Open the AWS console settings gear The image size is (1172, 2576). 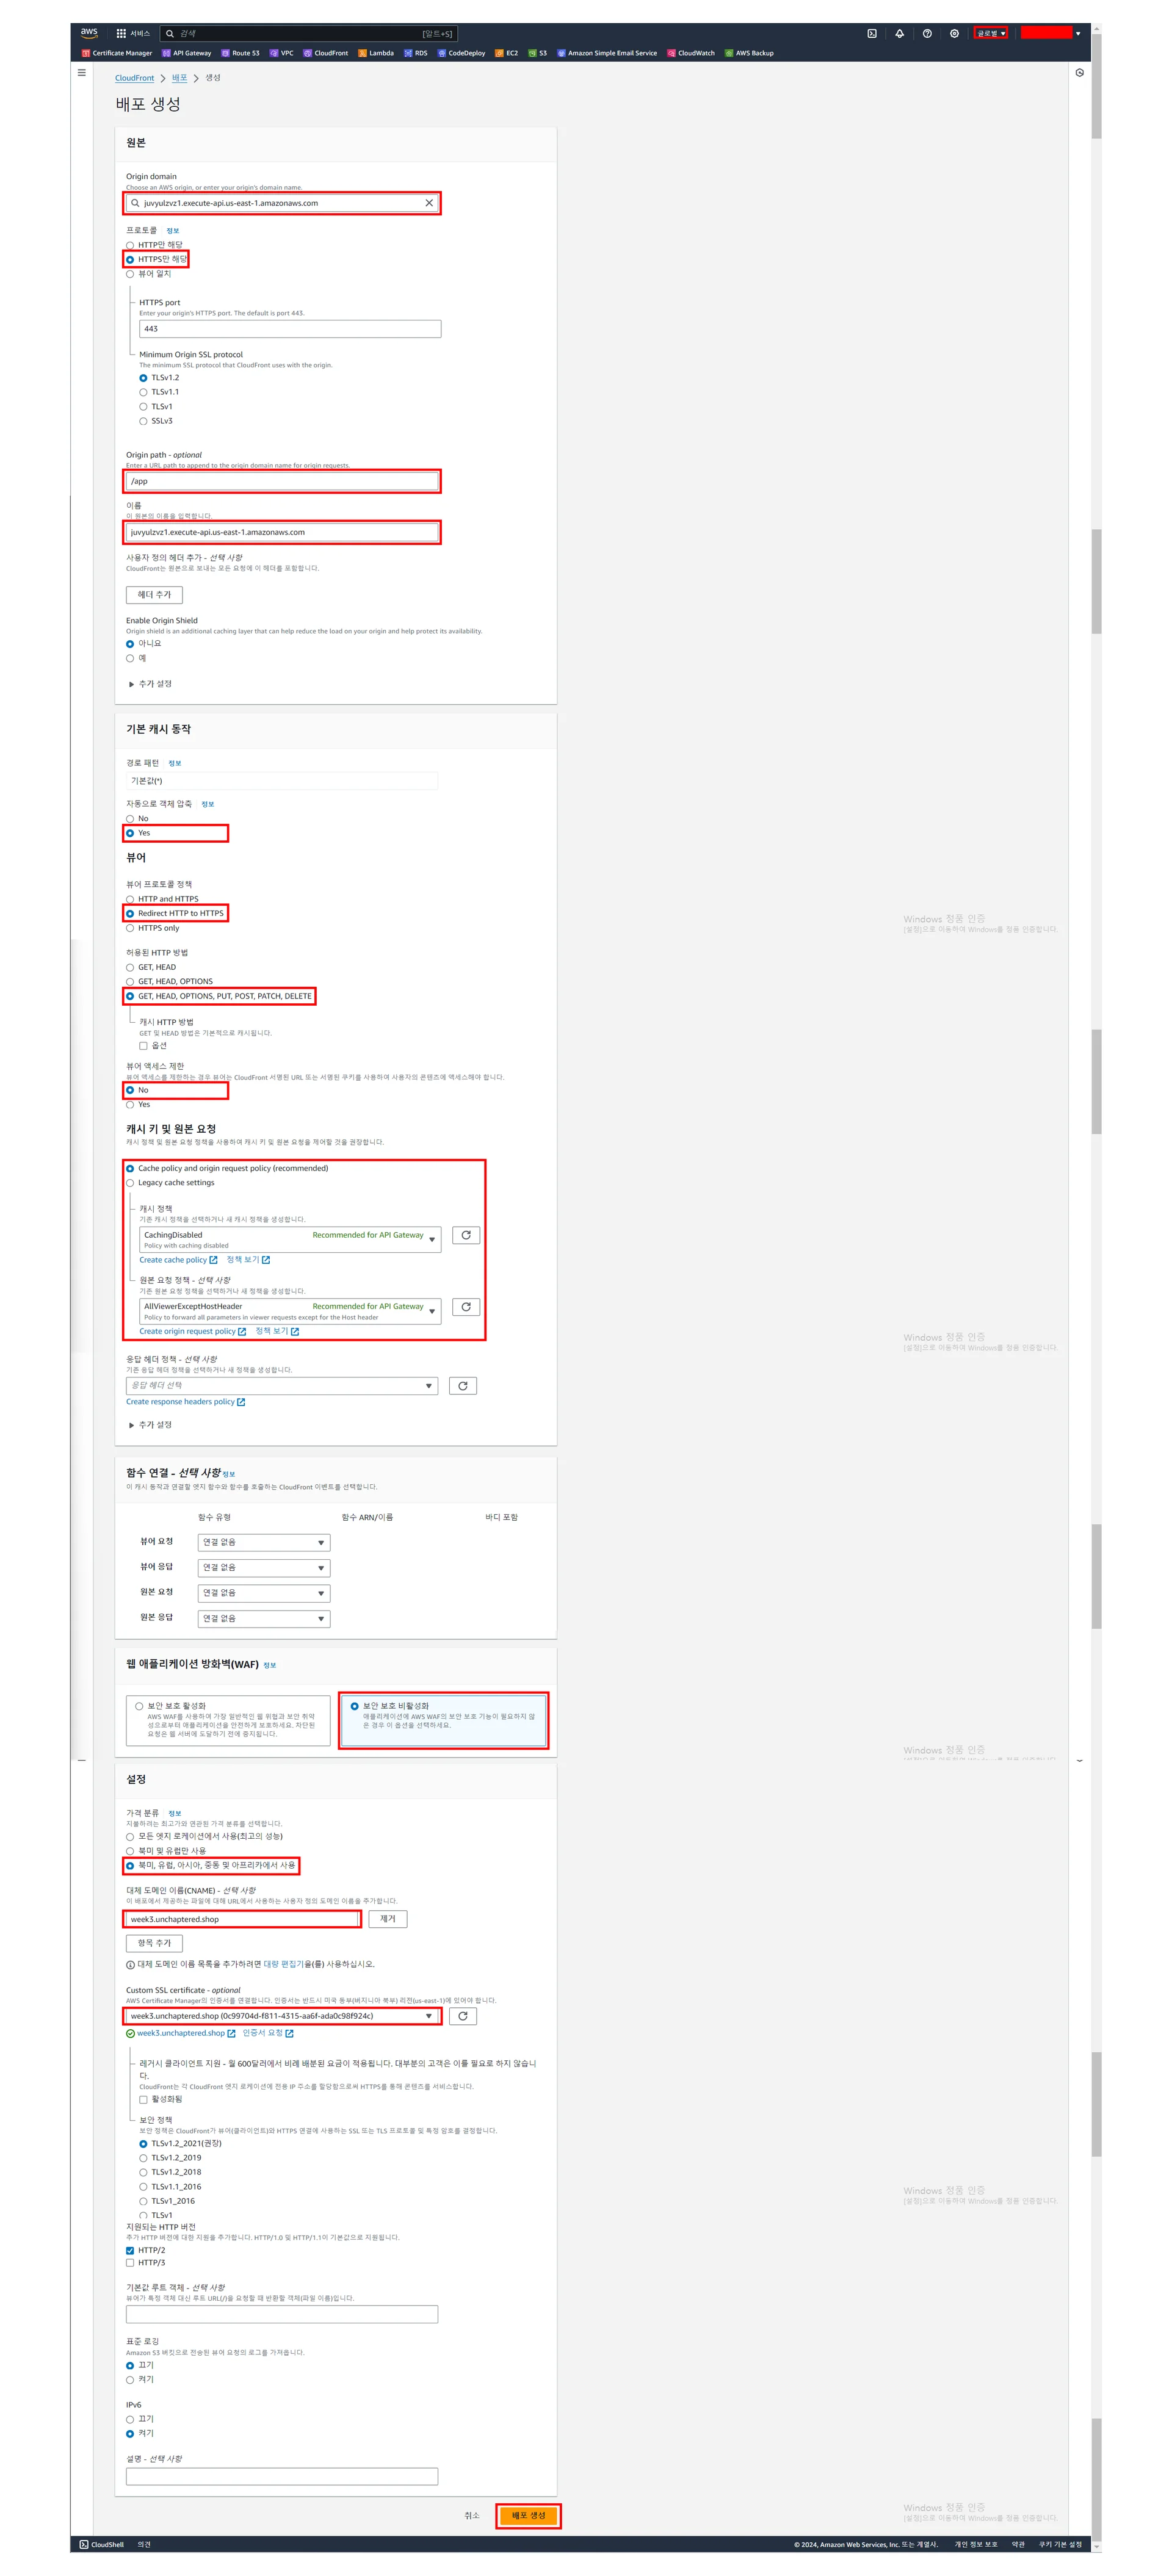click(954, 33)
